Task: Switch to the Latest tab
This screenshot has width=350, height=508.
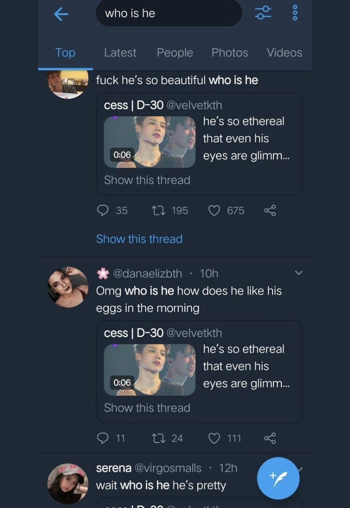Action: click(120, 53)
